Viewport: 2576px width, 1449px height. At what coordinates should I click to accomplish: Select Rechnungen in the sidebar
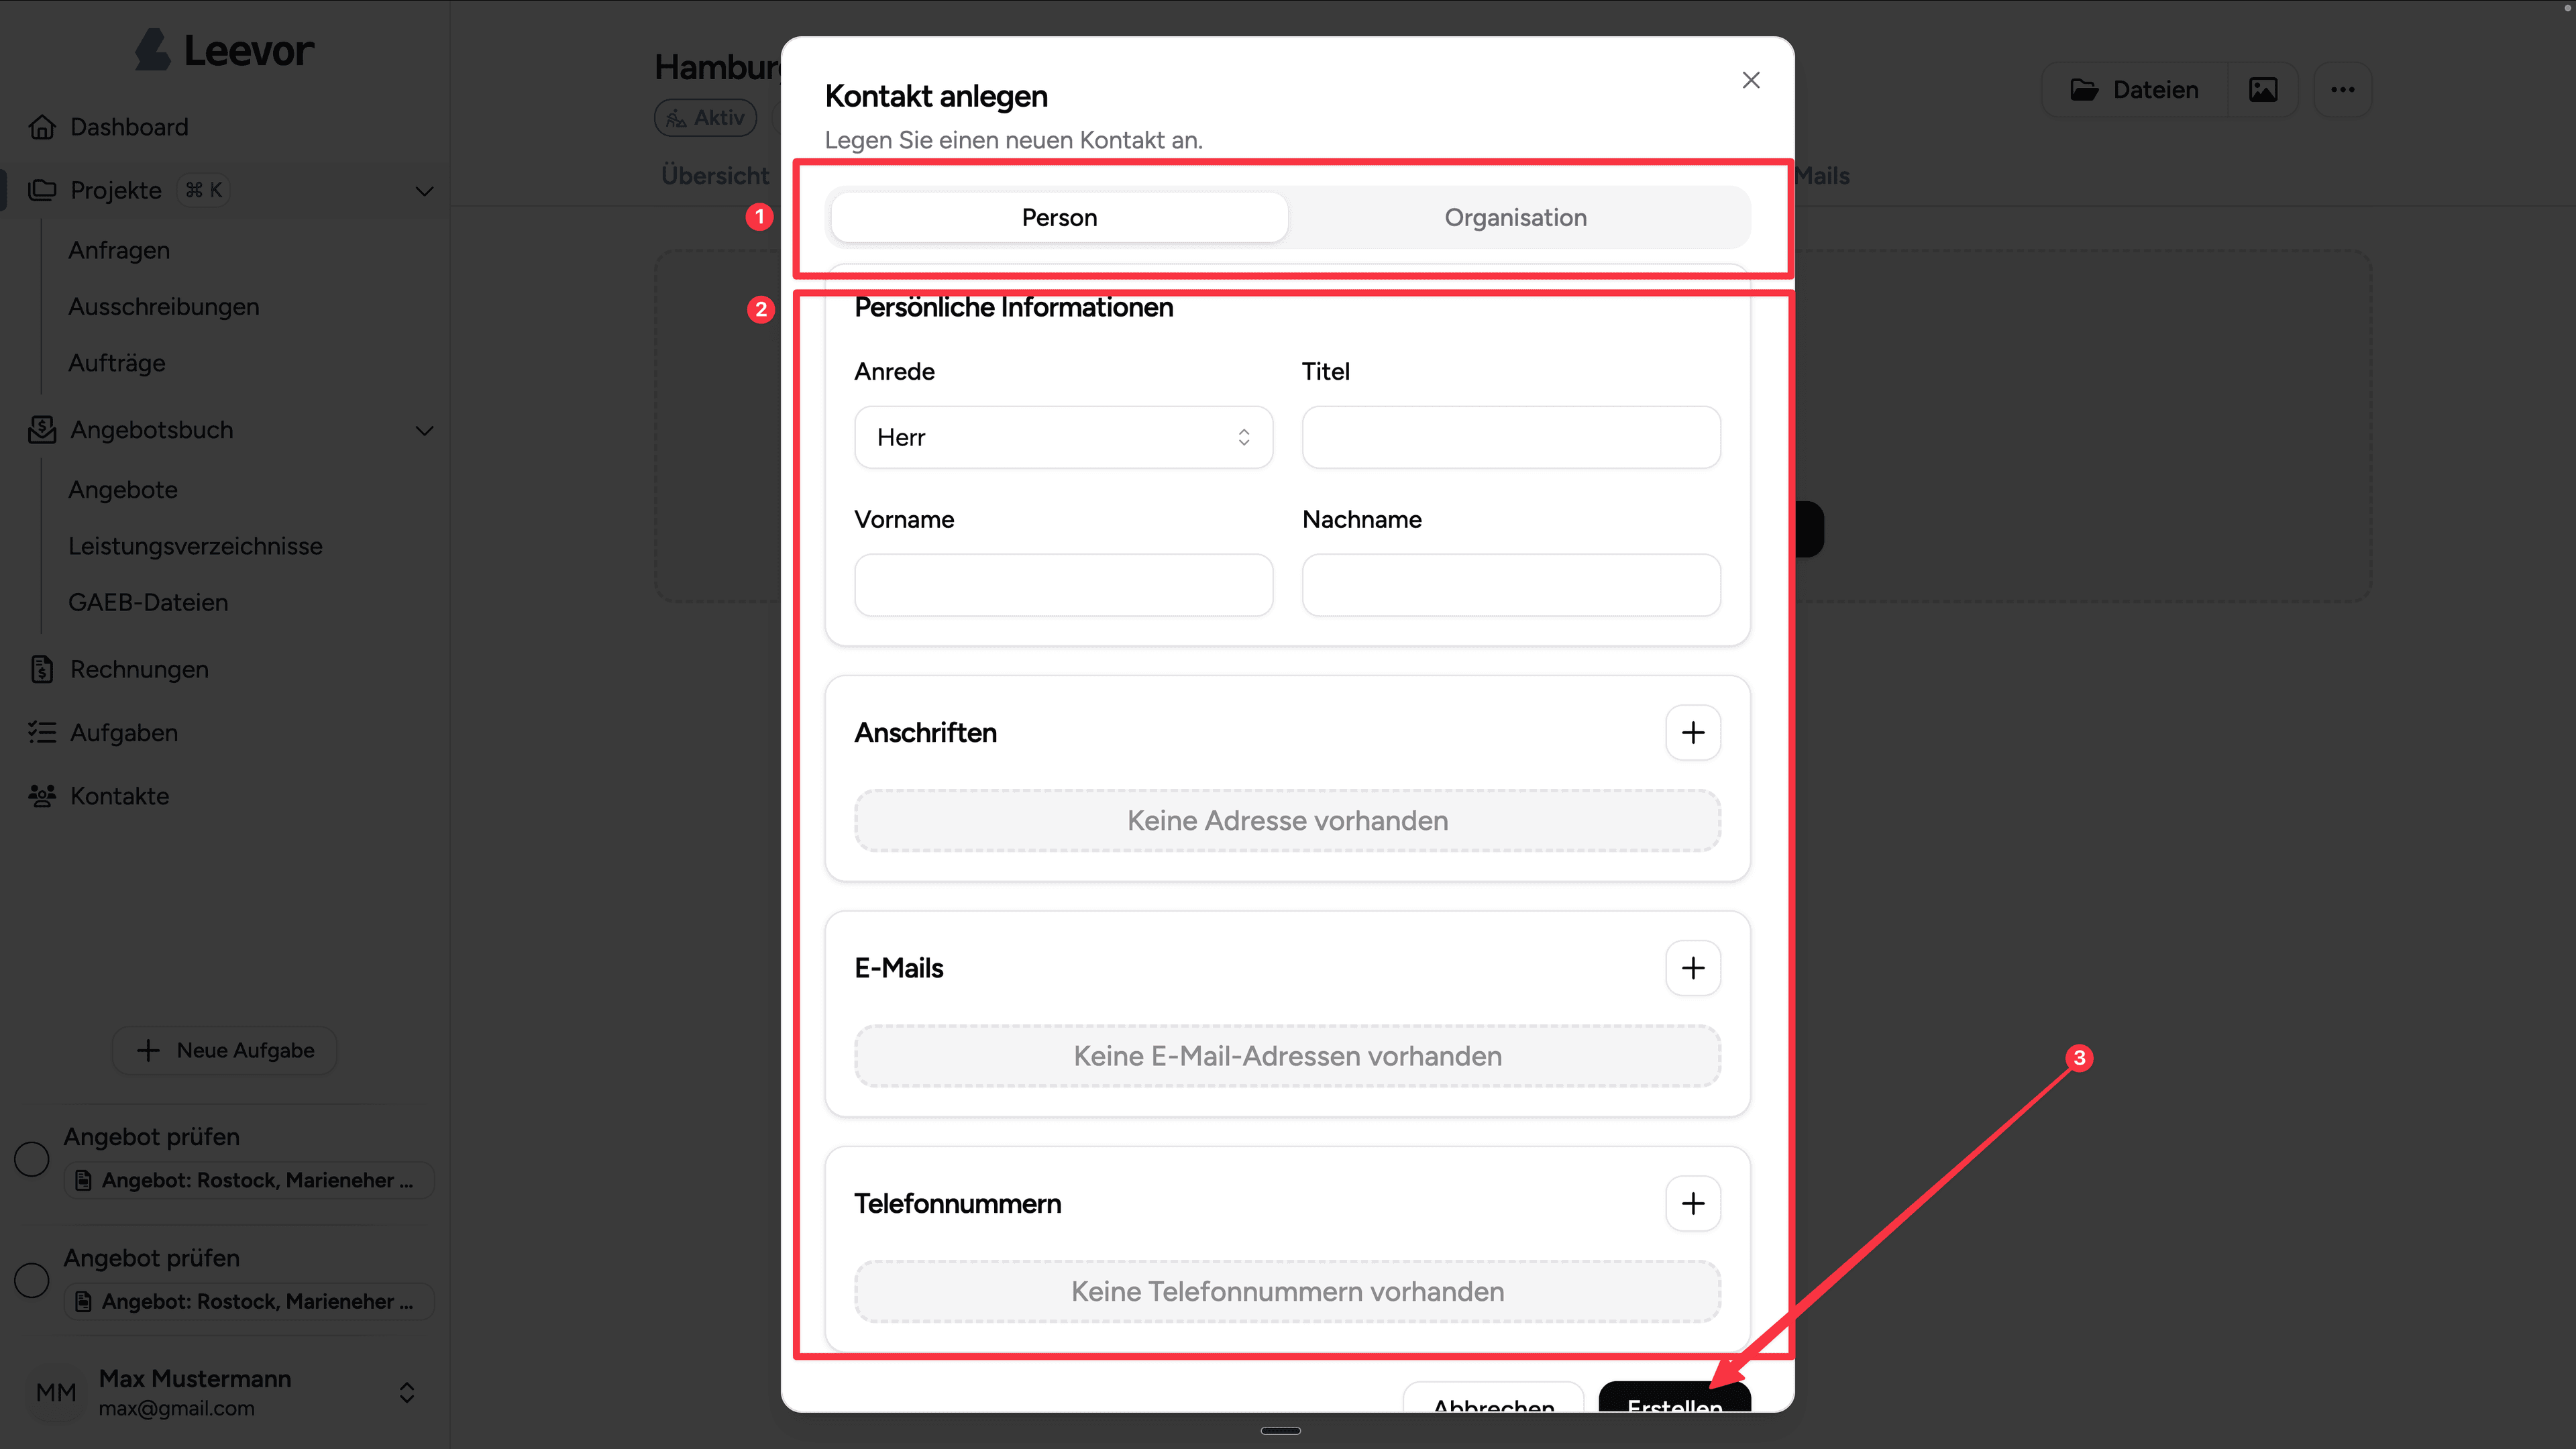139,669
